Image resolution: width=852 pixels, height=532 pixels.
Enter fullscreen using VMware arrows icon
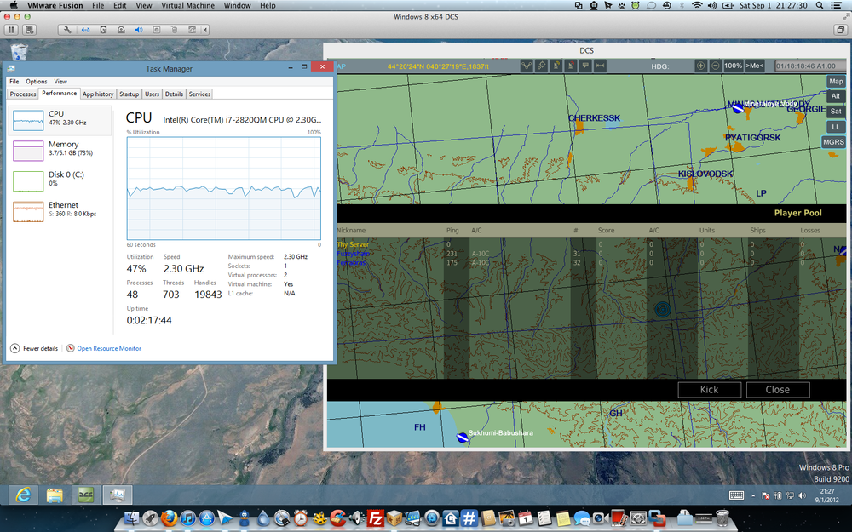[84, 29]
